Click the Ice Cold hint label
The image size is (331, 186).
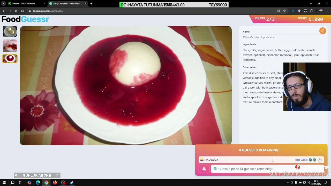(x=301, y=160)
